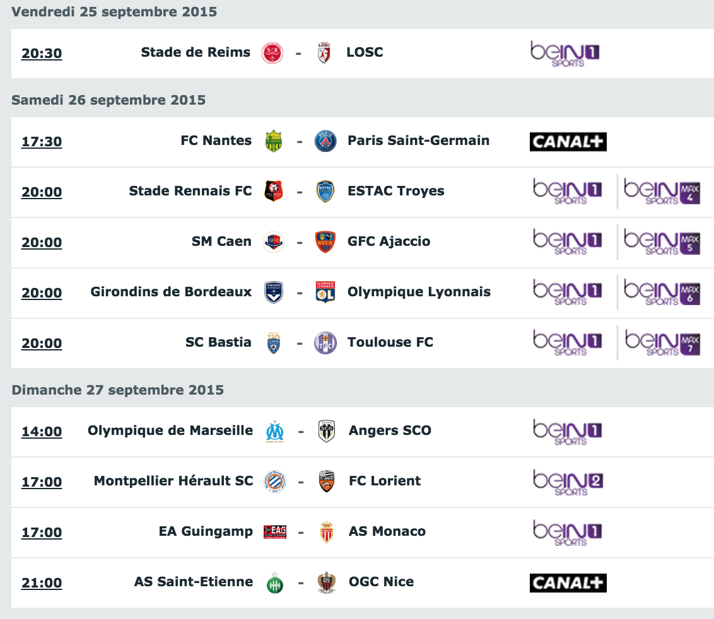Click the beIN Sports 2 logo for Montpellier
714x619 pixels.
(x=568, y=482)
